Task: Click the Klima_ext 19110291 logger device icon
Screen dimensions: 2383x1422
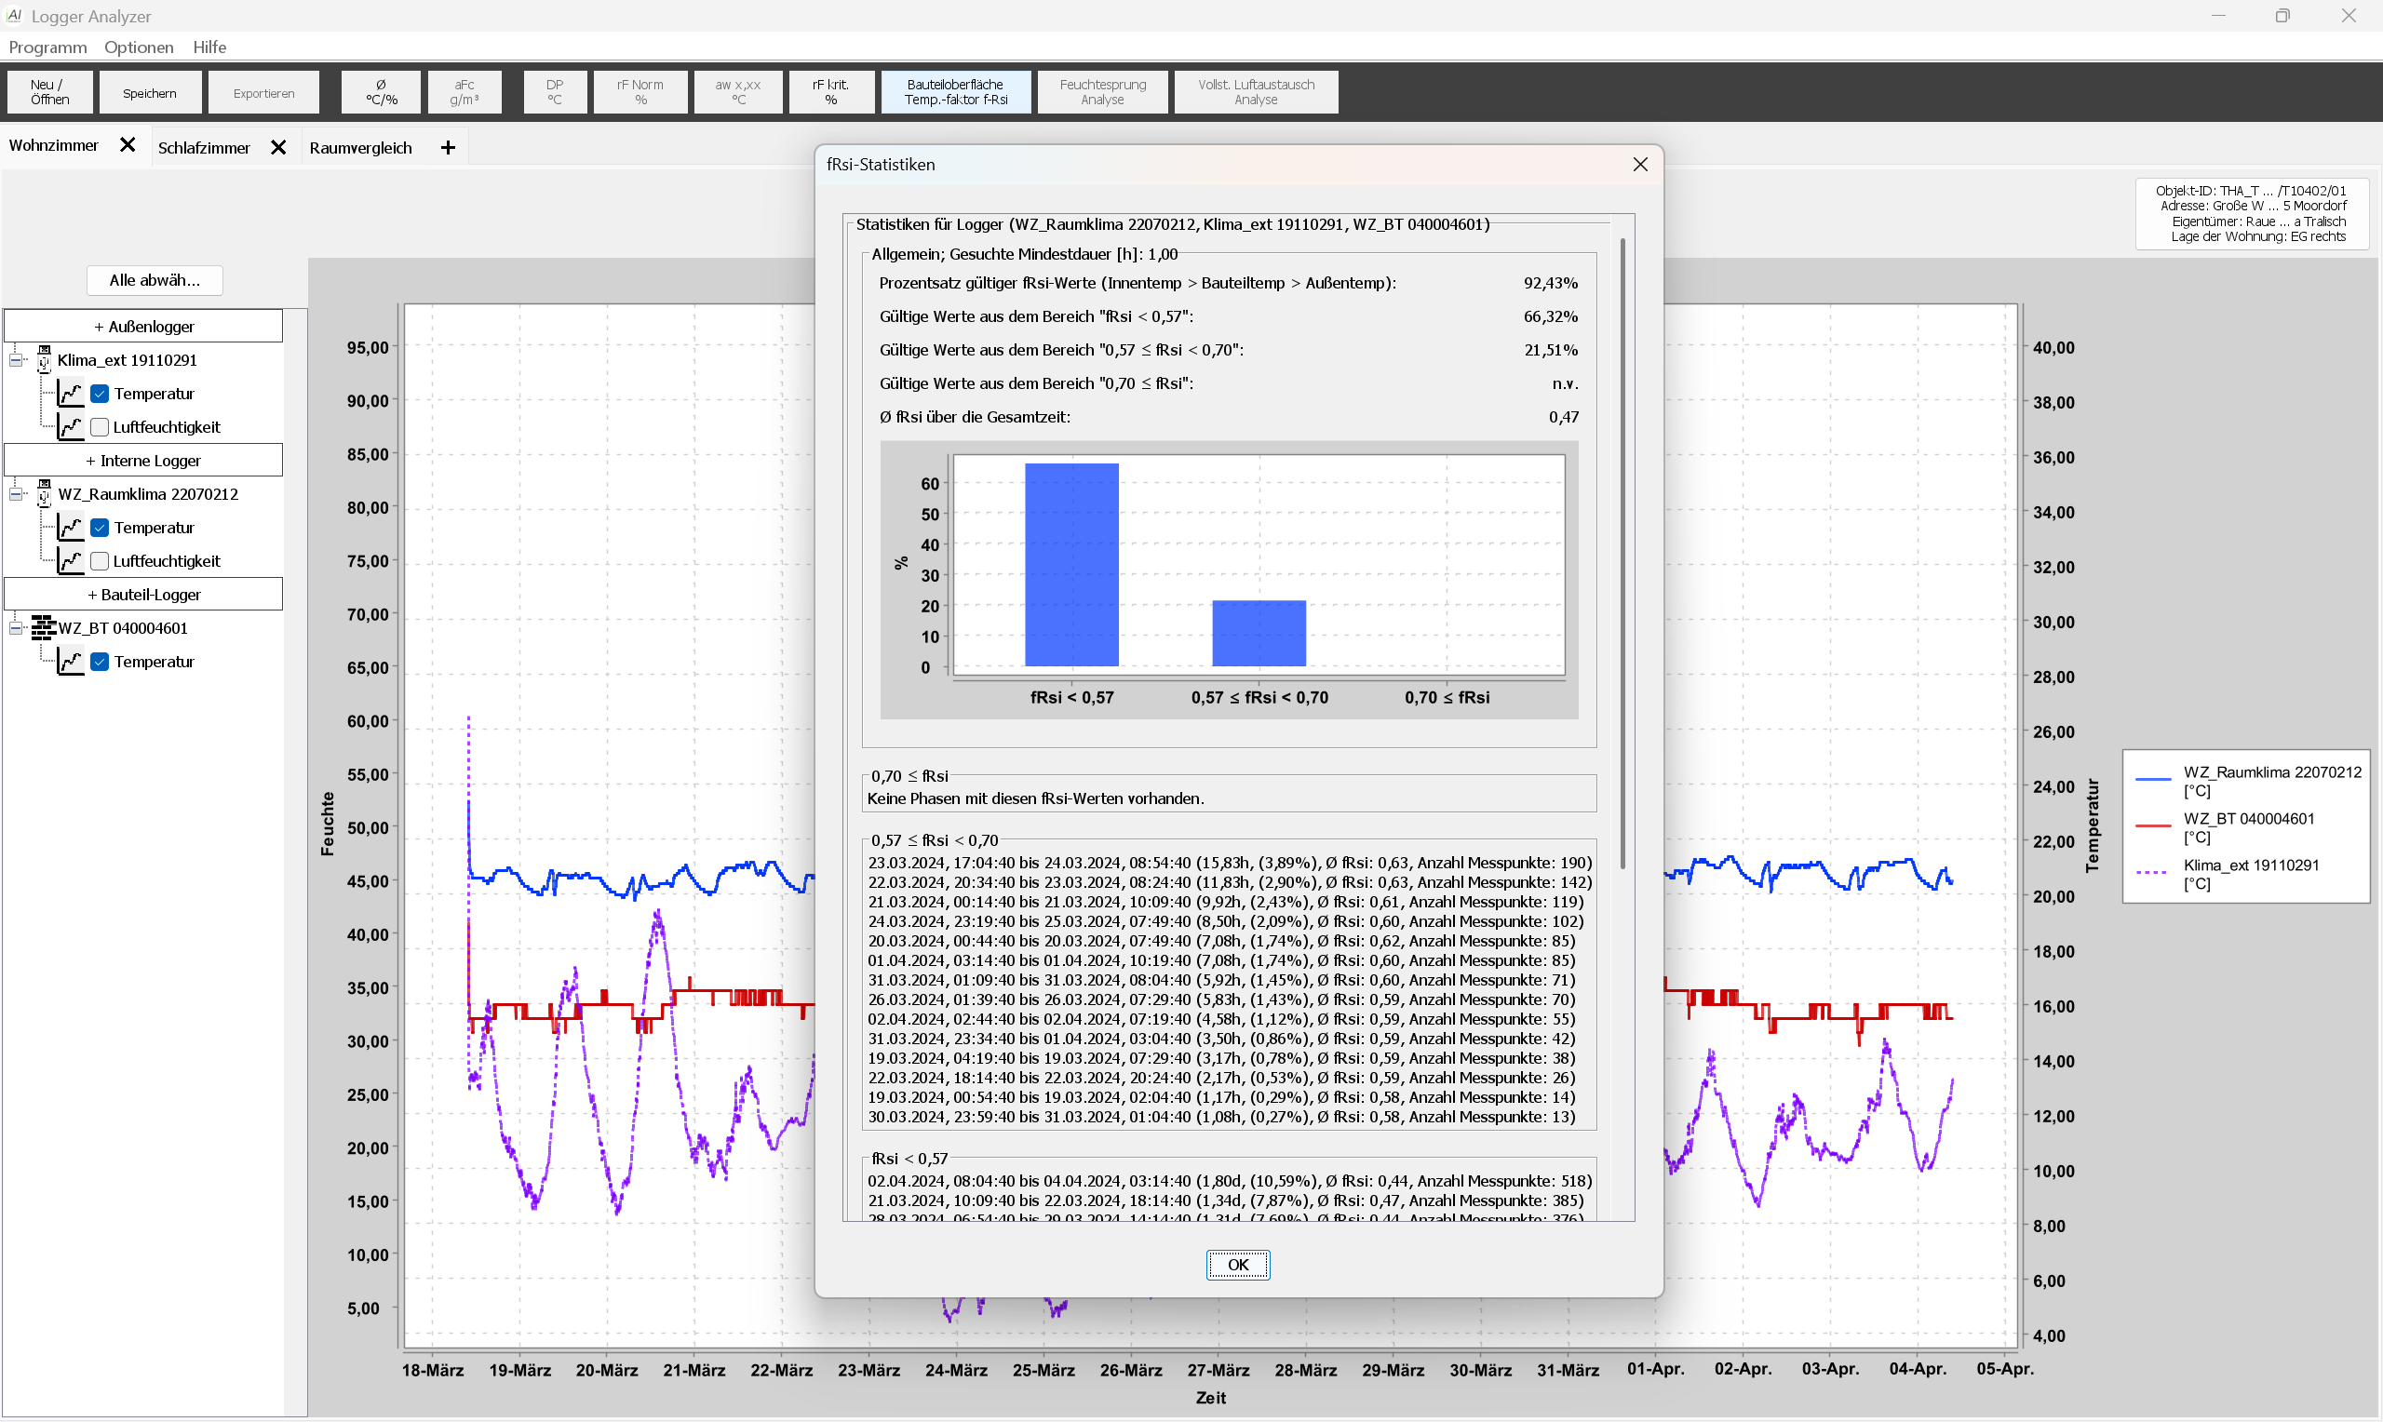Action: [x=44, y=359]
